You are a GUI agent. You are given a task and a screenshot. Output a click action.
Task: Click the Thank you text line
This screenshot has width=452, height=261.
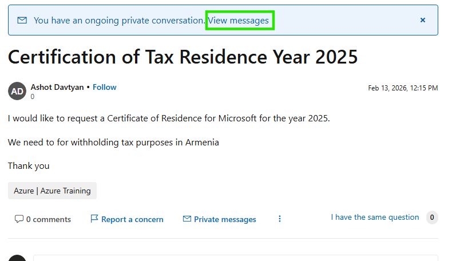click(x=29, y=166)
